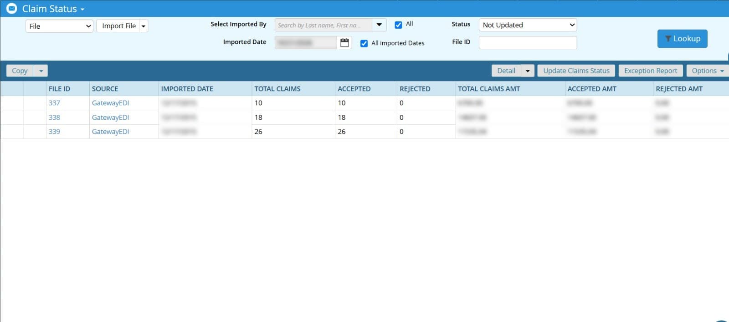Click GatewayEDI source in row 339
Screen dimensions: 729x322
coord(110,132)
